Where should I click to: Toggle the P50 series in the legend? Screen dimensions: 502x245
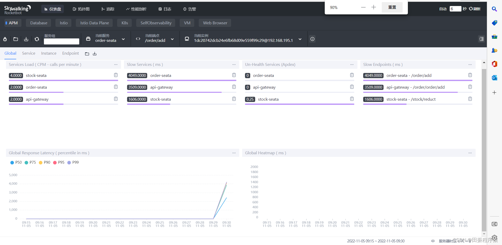[x=16, y=162]
